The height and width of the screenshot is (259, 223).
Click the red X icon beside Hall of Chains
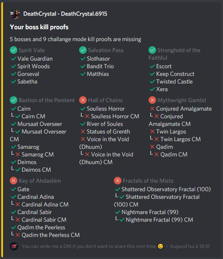coord(83,100)
